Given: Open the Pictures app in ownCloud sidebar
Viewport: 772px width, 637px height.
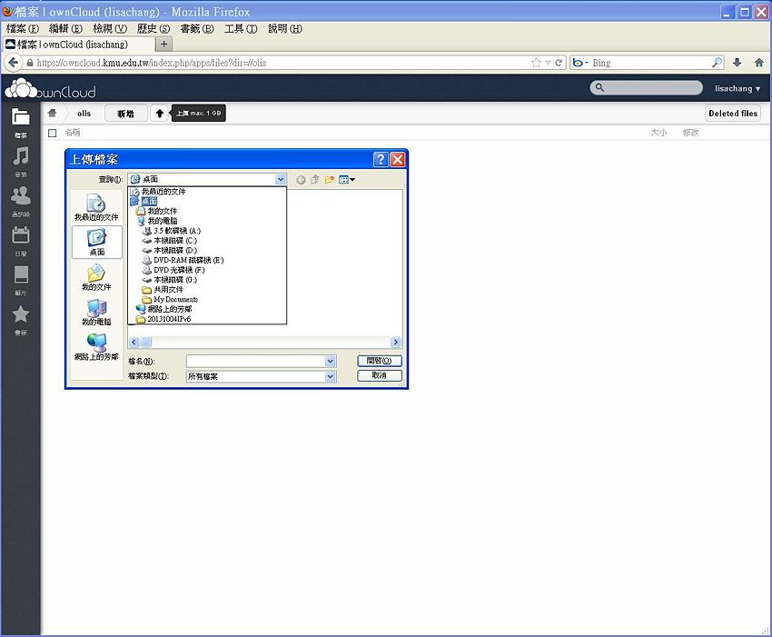Looking at the screenshot, I should (x=21, y=280).
